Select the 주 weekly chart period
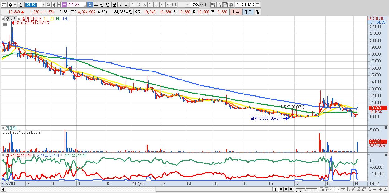 pos(96,5)
